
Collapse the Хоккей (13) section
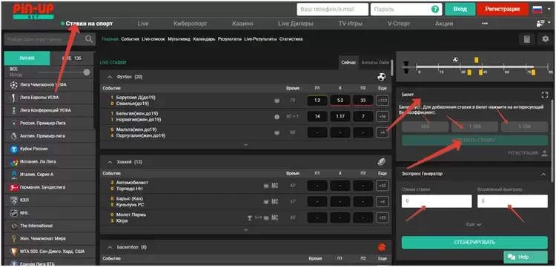click(110, 162)
